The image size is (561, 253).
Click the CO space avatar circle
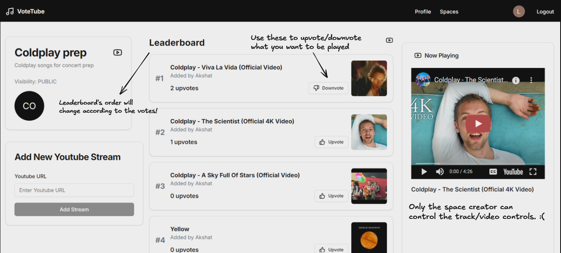pos(29,106)
